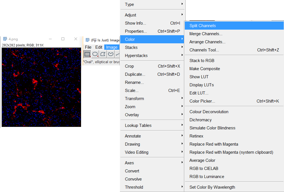Expand the Adjust submenu

coord(152,15)
